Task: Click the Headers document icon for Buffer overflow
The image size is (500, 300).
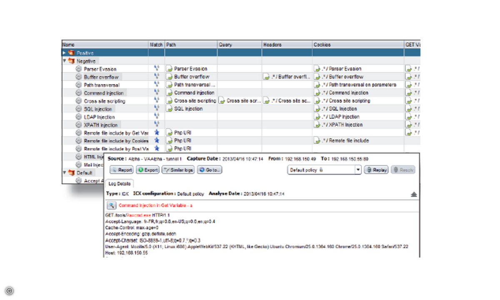Action: point(267,77)
